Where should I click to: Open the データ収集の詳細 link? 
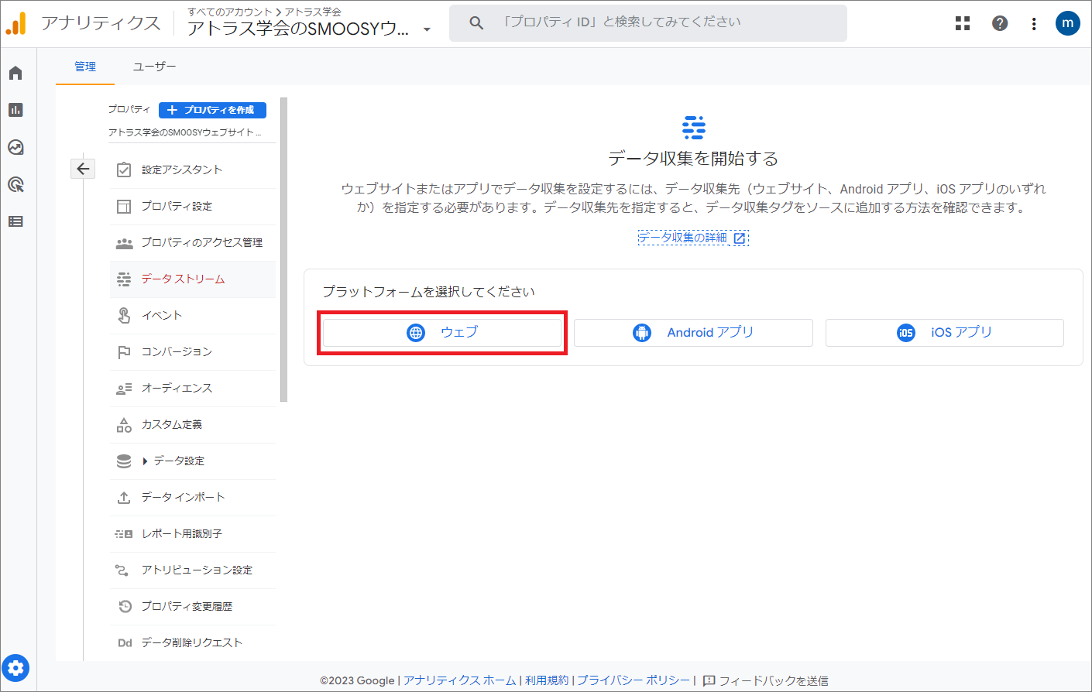pyautogui.click(x=693, y=238)
